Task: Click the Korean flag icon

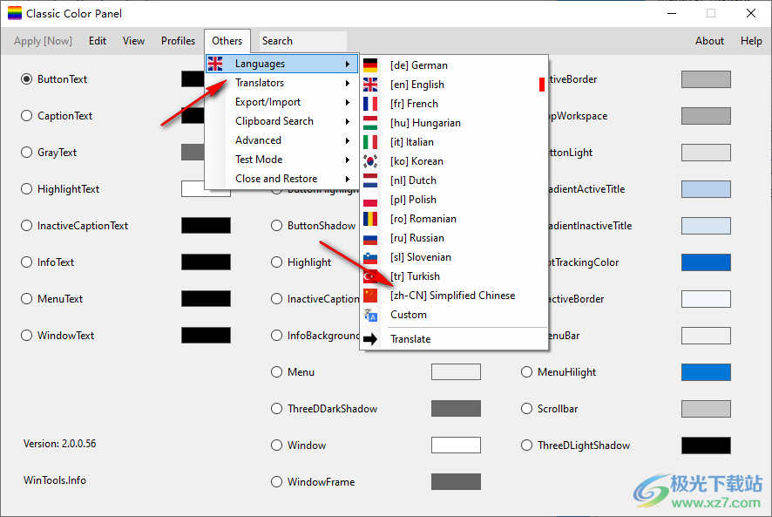Action: point(370,161)
